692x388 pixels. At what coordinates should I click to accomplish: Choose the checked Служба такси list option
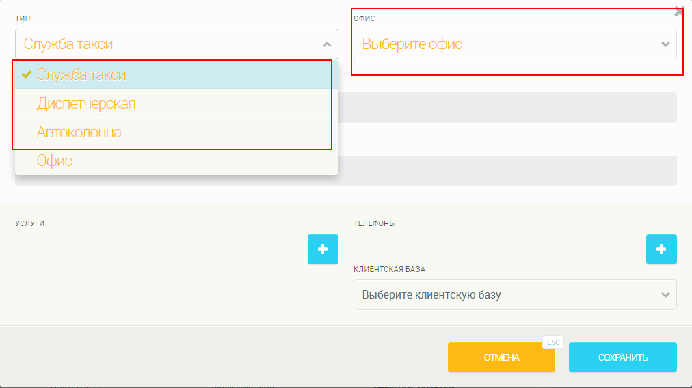(x=81, y=74)
